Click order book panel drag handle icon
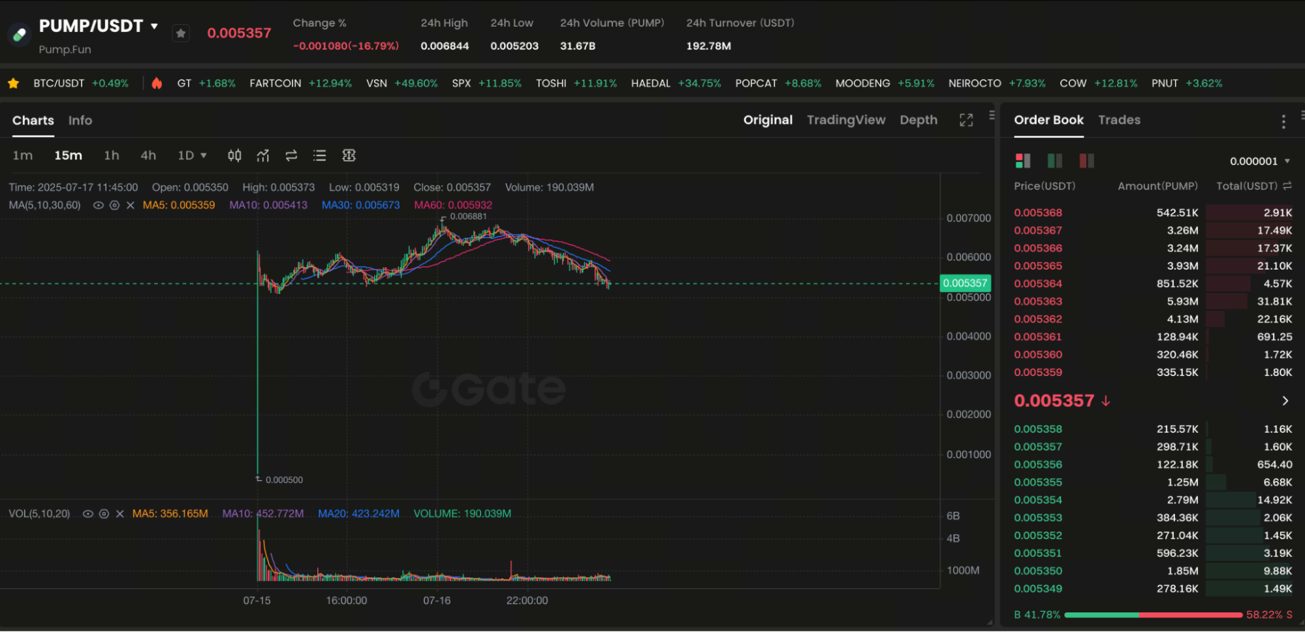Image resolution: width=1305 pixels, height=632 pixels. click(1302, 115)
